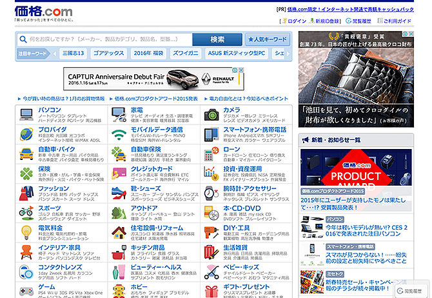432x298 pixels.
Task: Select the wristwatch icon for 腕時計・アクセサリー
Action: coord(211,192)
